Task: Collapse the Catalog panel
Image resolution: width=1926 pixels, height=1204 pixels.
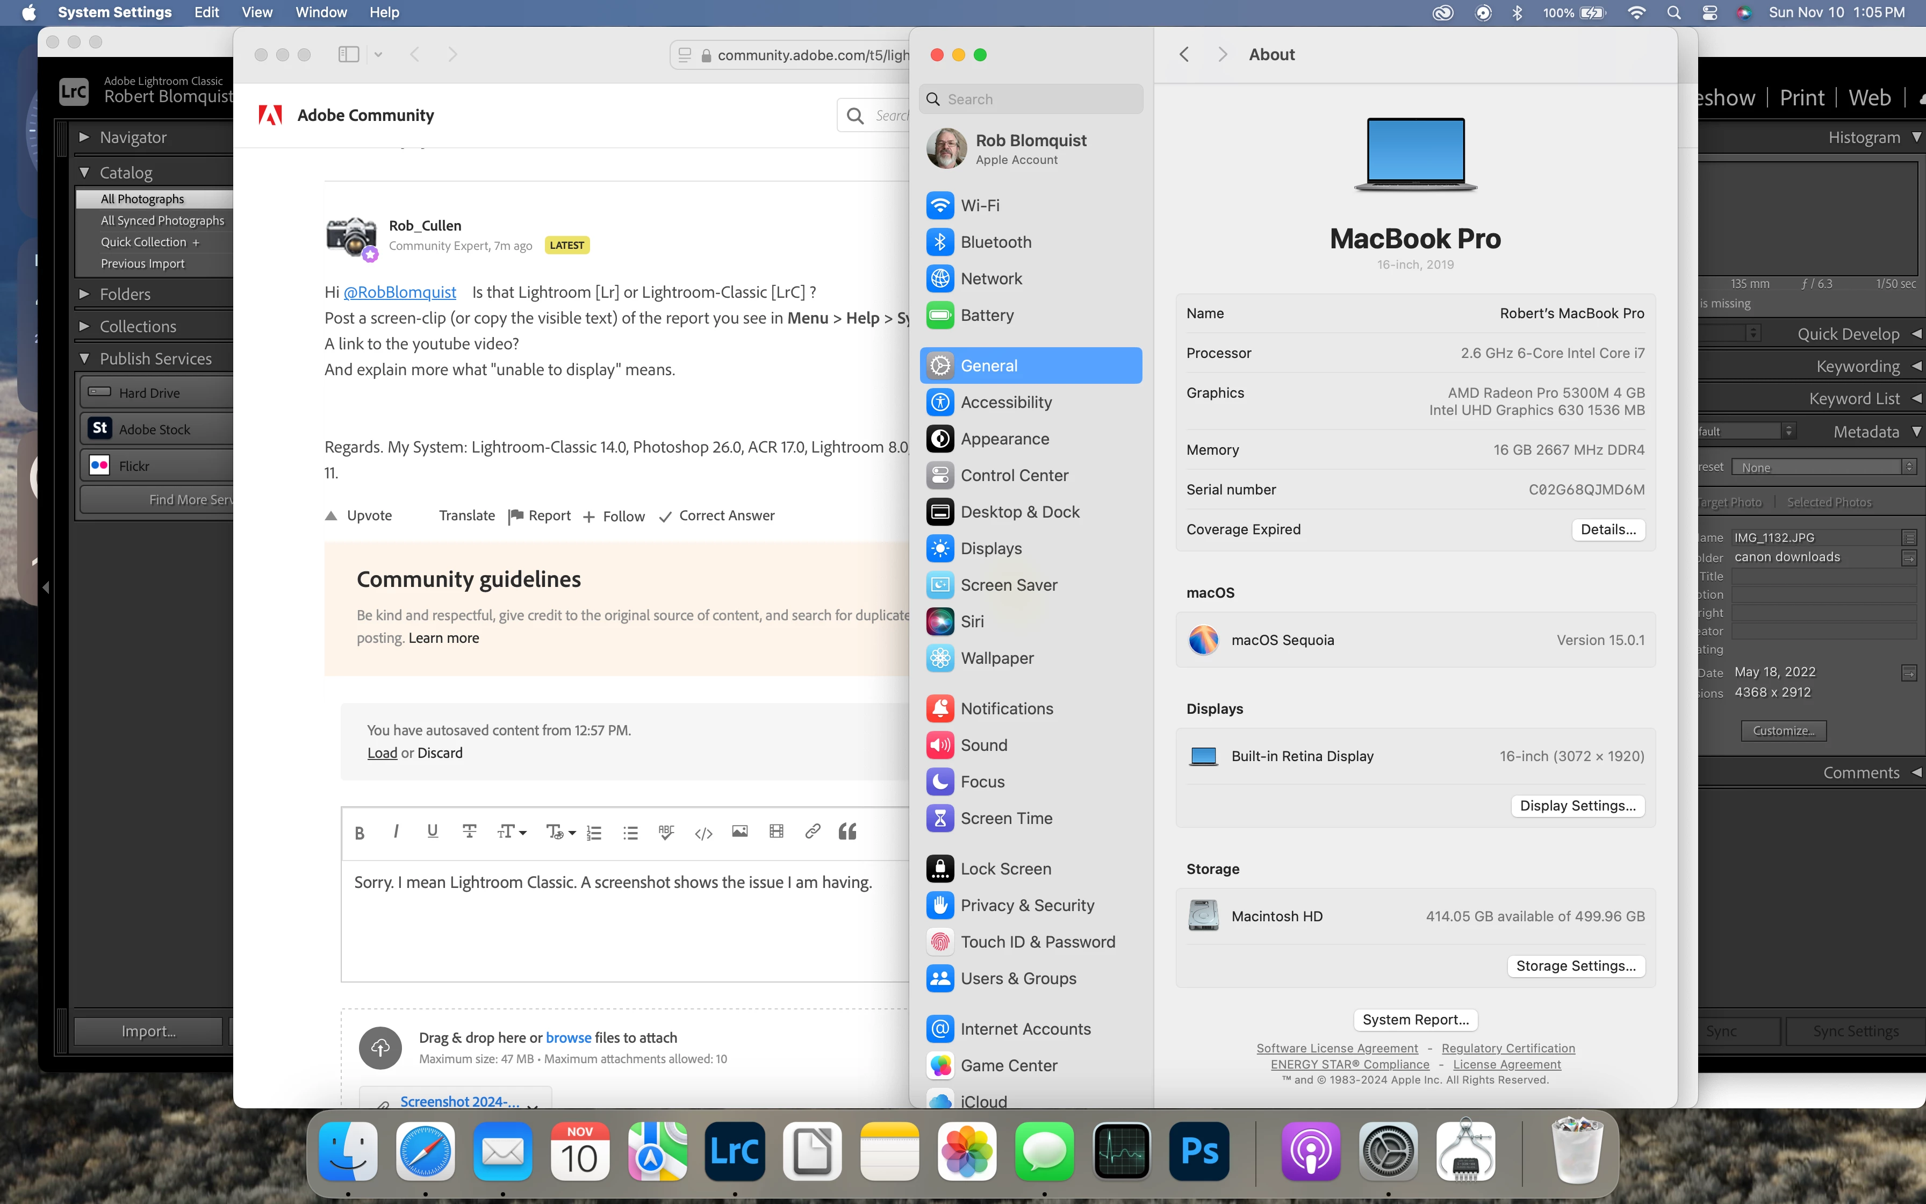Action: pos(84,172)
